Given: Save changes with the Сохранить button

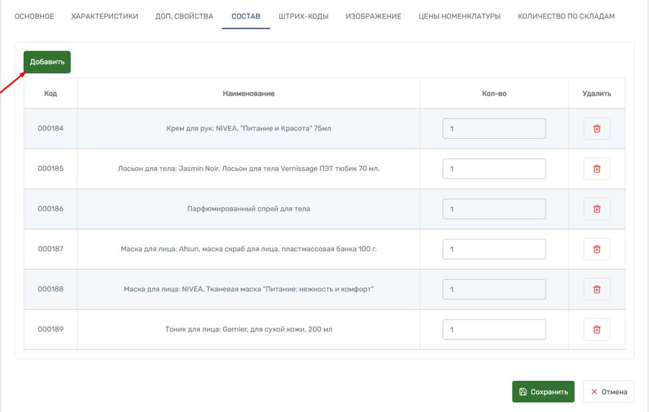Looking at the screenshot, I should coord(543,392).
